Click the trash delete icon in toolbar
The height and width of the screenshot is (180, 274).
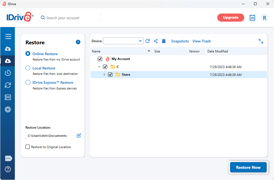(x=164, y=41)
